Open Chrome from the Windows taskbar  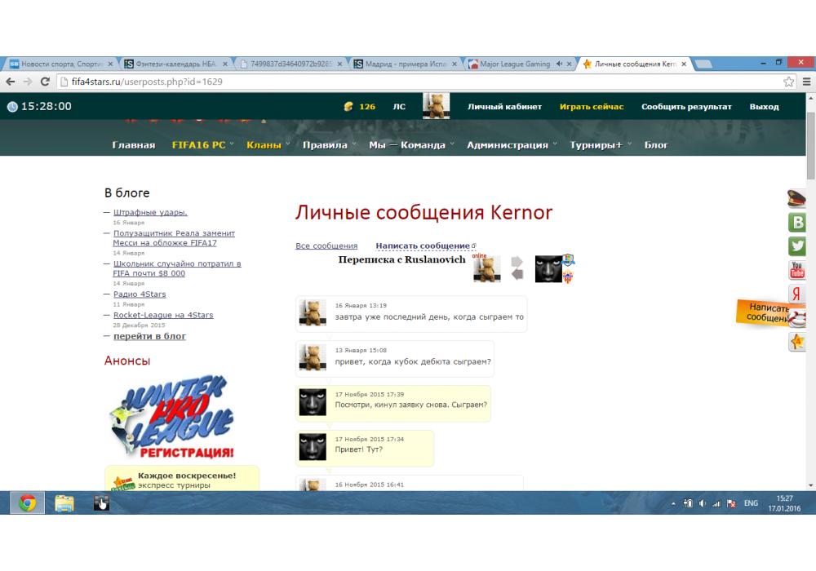click(27, 503)
